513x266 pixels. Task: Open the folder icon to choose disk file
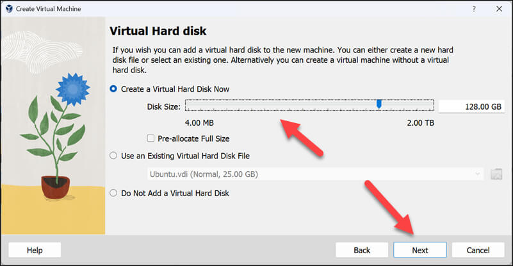click(496, 174)
